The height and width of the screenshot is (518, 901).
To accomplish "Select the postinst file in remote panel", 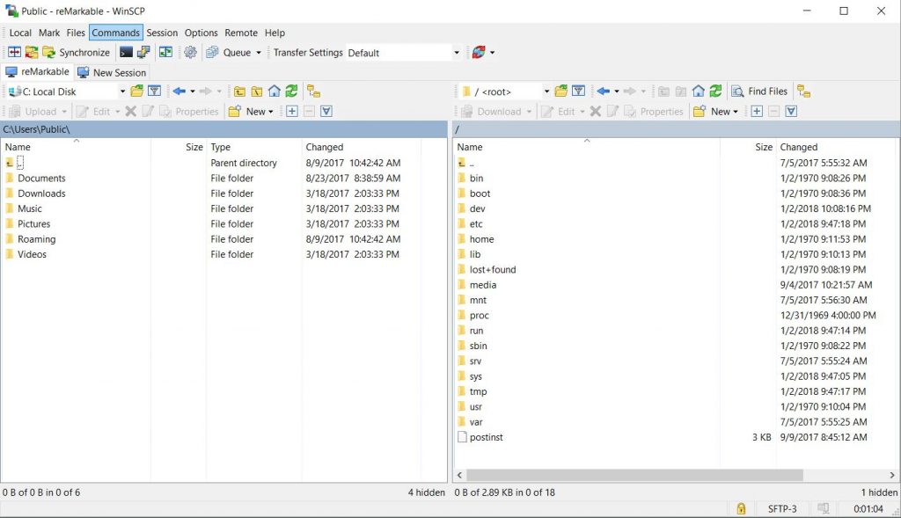I will [486, 437].
